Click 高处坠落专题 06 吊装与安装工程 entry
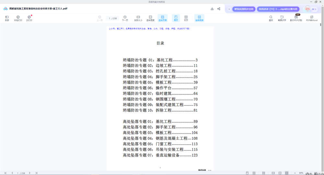The width and height of the screenshot is (324, 175). point(160,149)
